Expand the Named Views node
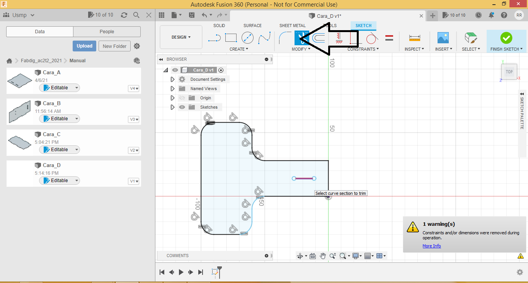 172,89
